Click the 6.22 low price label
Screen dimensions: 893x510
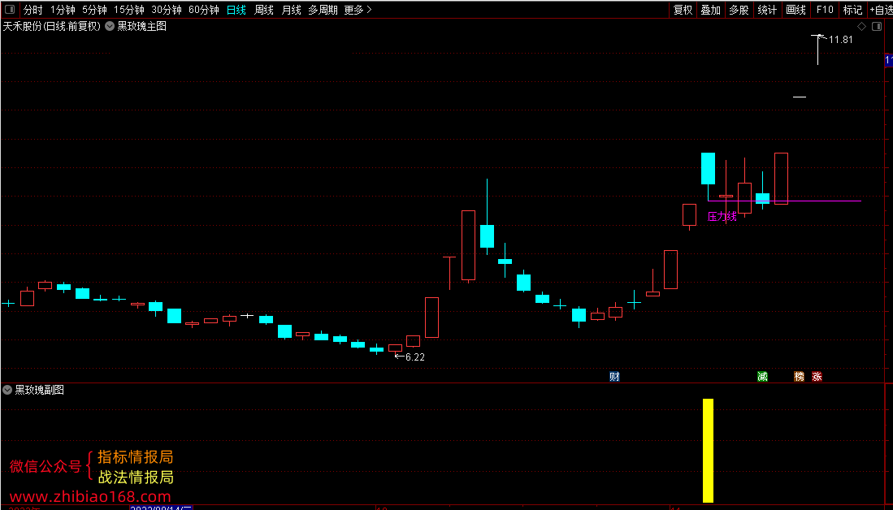(414, 357)
